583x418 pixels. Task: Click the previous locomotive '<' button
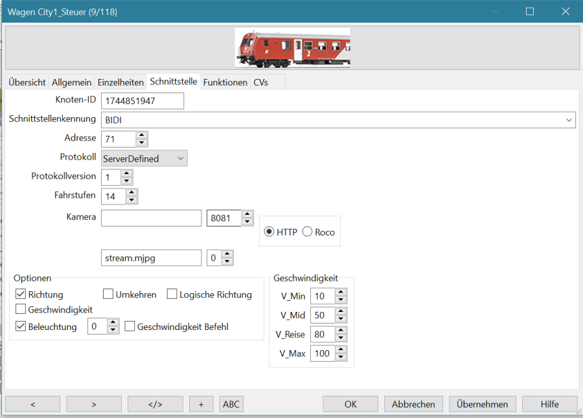click(32, 404)
